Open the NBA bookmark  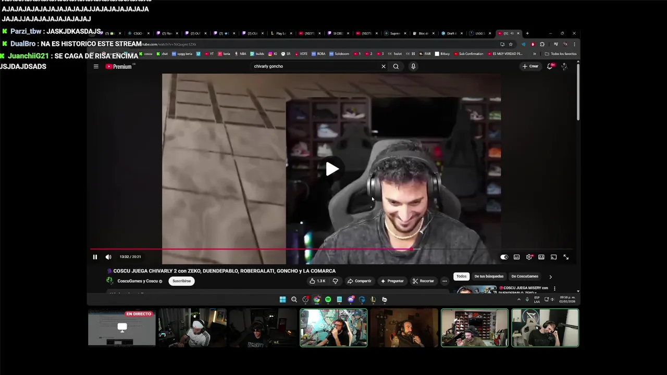240,54
